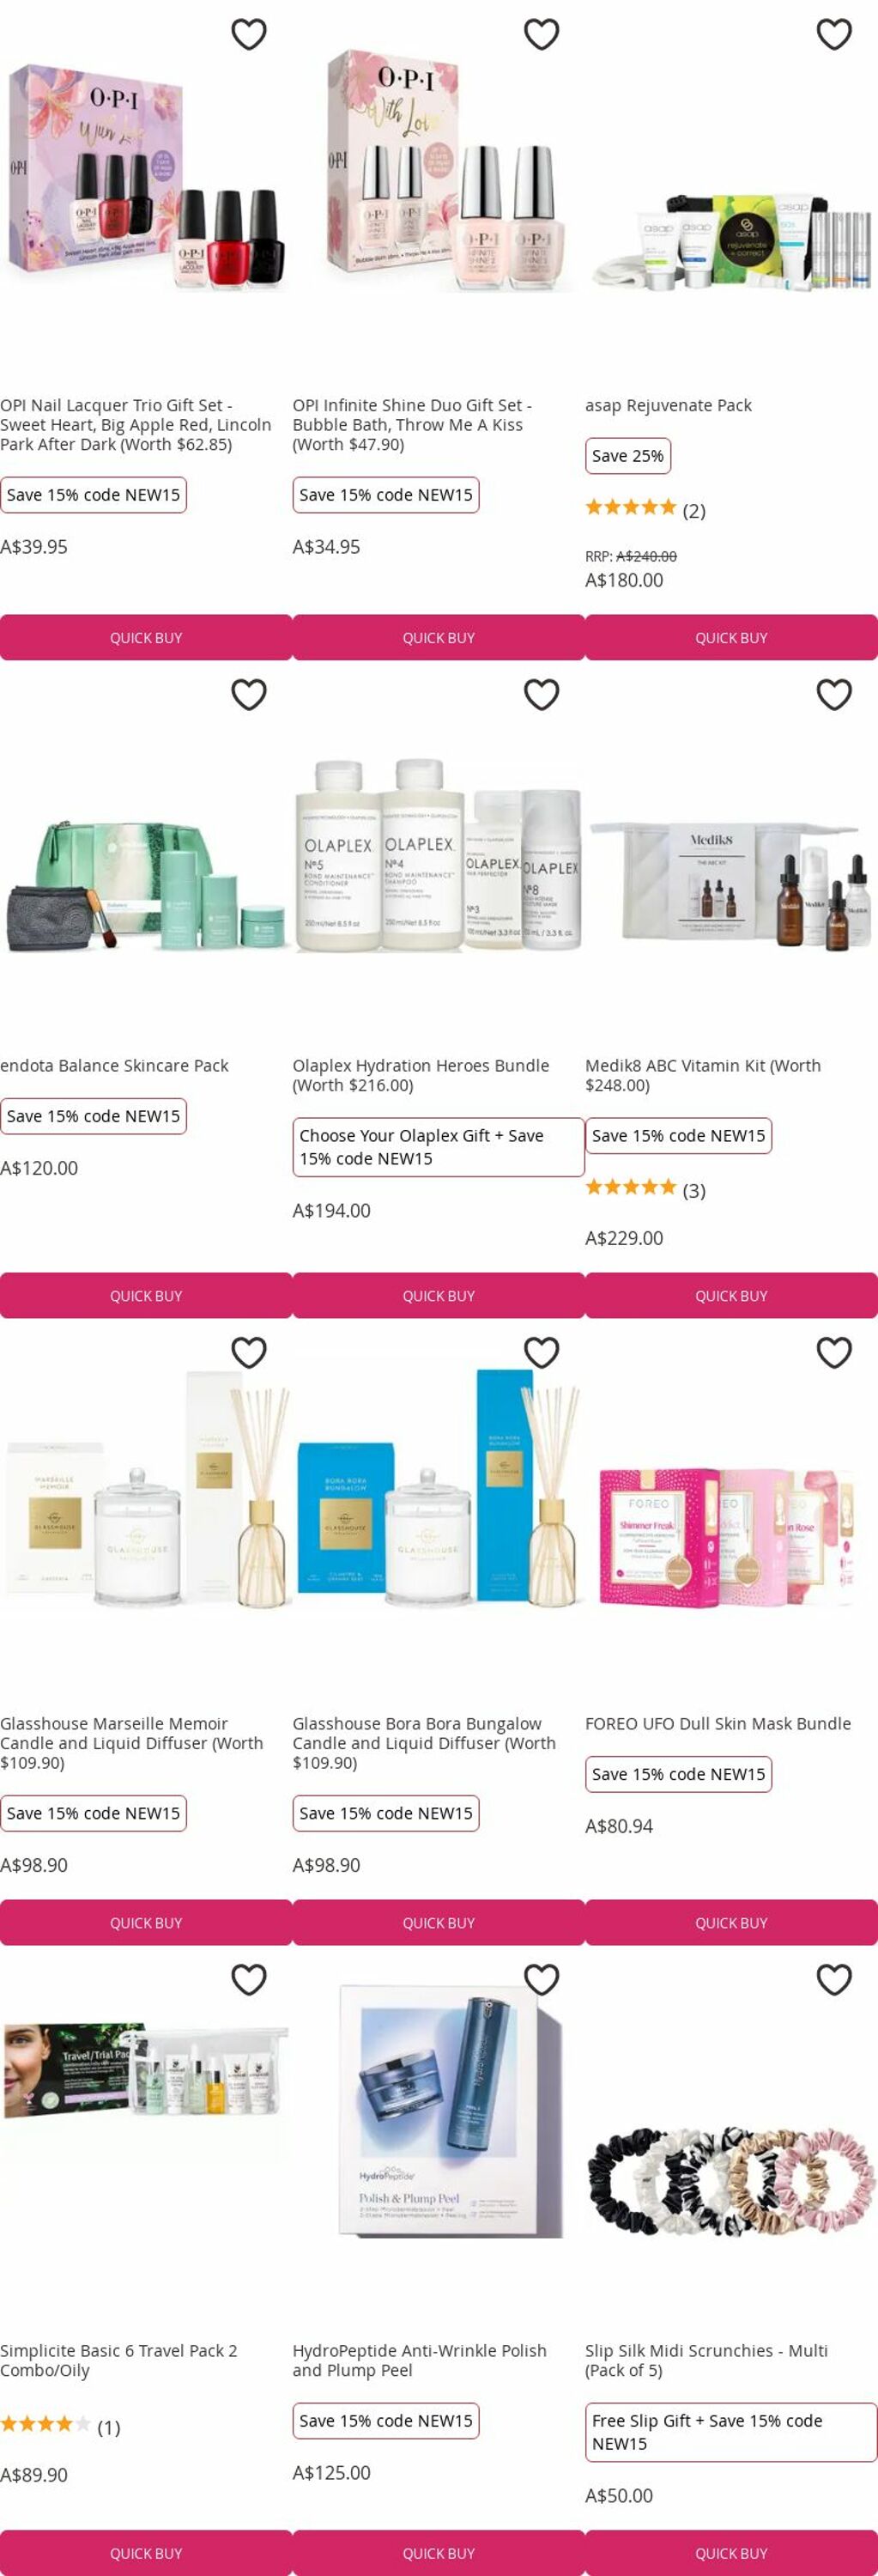Wishlist FOREO UFO Dull Skin Mask Bundle

[834, 1352]
